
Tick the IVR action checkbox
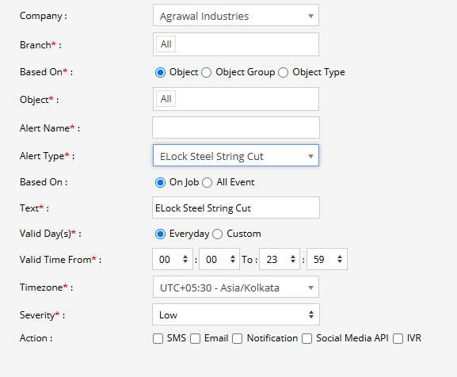pos(398,338)
